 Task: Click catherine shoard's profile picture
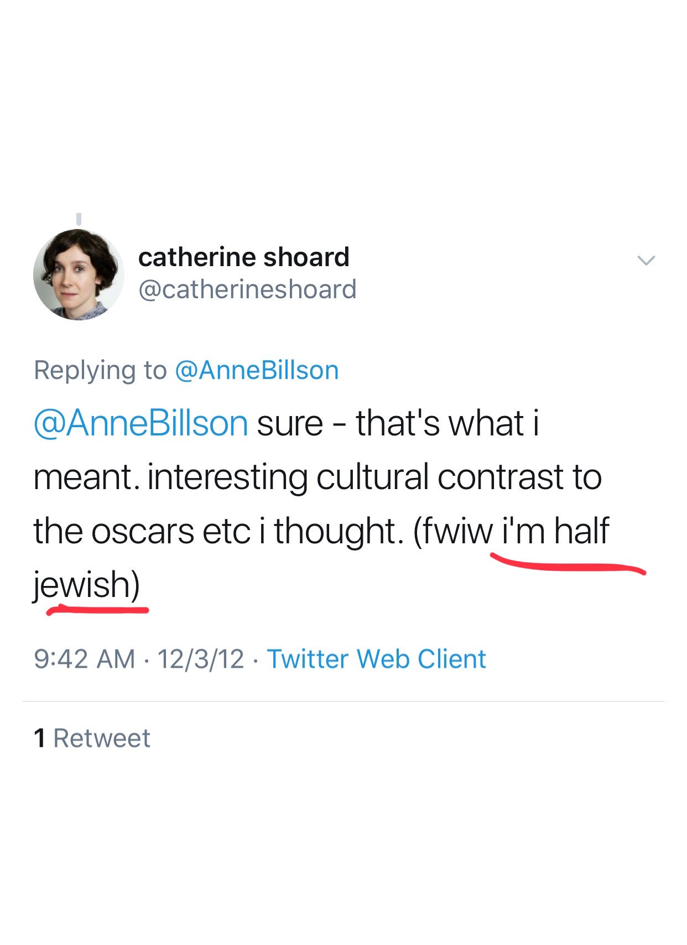point(79,274)
